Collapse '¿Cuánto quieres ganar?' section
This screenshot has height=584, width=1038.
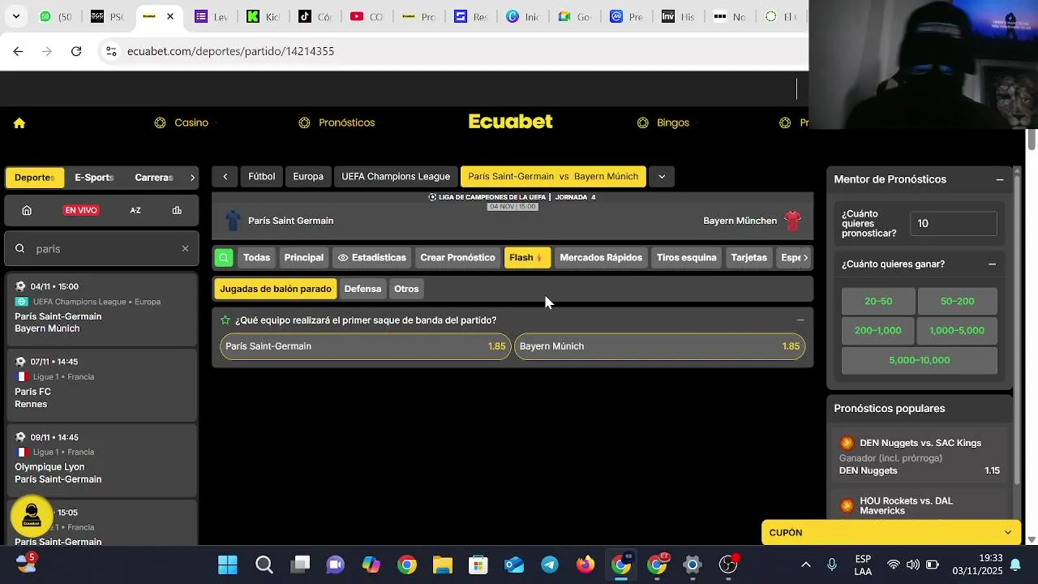(x=992, y=264)
